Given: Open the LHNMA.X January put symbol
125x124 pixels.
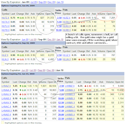Looking at the screenshot, I should (70, 90).
